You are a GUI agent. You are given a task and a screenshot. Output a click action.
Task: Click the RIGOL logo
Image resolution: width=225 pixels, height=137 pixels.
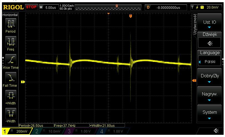pos(13,7)
